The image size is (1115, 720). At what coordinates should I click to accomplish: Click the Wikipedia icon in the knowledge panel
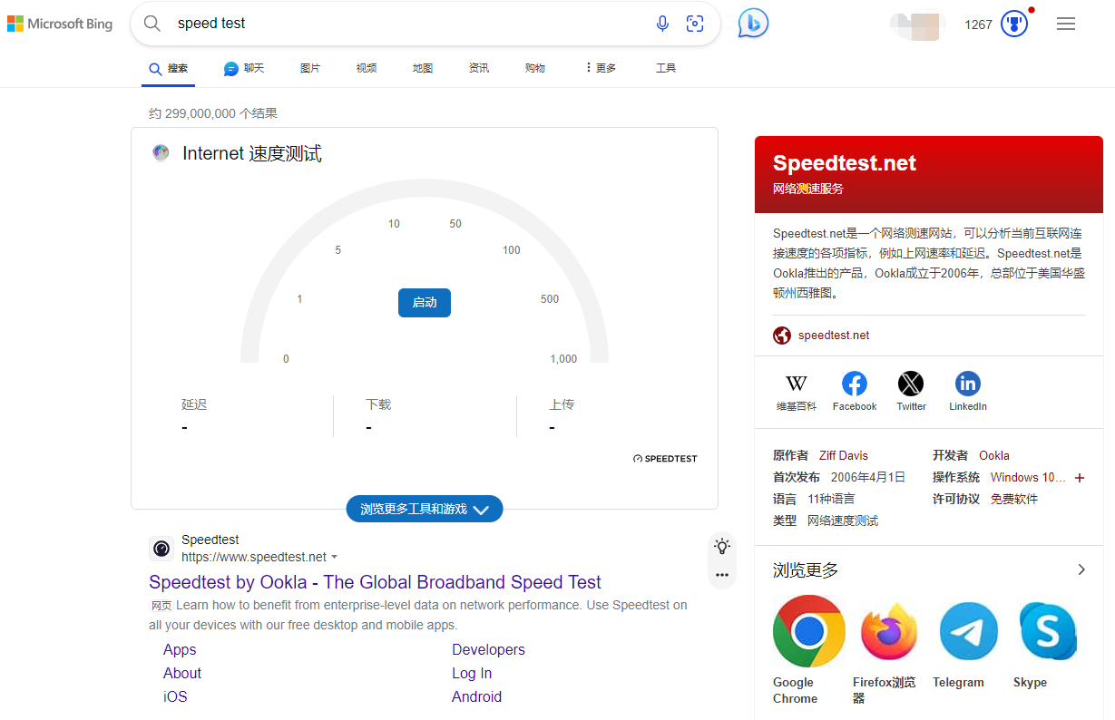pos(797,384)
